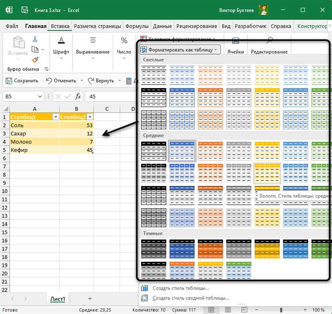
Task: Open the Столбец2 filter dropdown
Action: tap(90, 117)
